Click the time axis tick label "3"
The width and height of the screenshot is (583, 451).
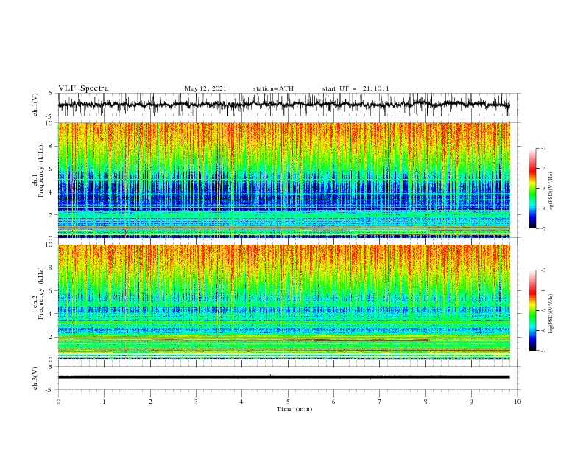click(x=196, y=402)
